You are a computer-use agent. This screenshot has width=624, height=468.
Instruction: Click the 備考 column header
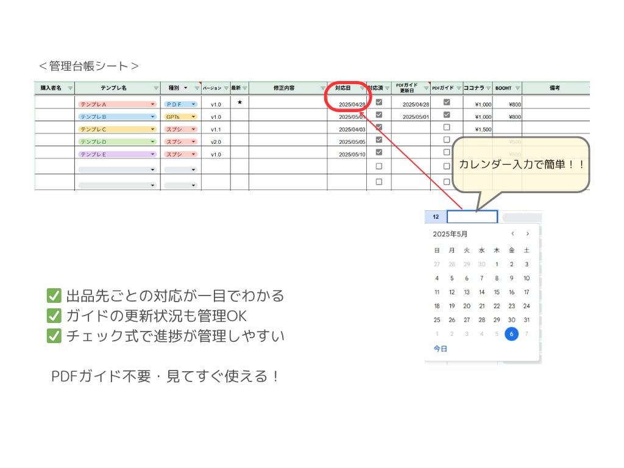click(x=556, y=88)
